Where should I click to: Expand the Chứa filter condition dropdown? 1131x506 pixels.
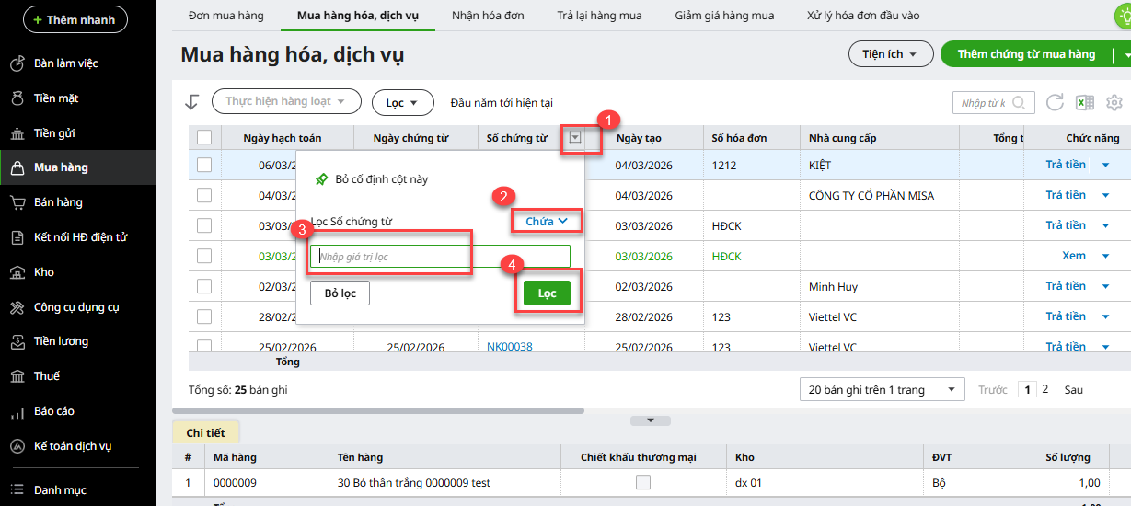547,221
